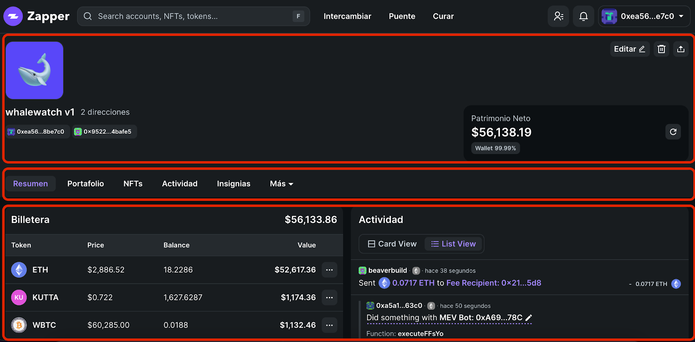Click the ETH price $2,886.52

[x=106, y=270]
